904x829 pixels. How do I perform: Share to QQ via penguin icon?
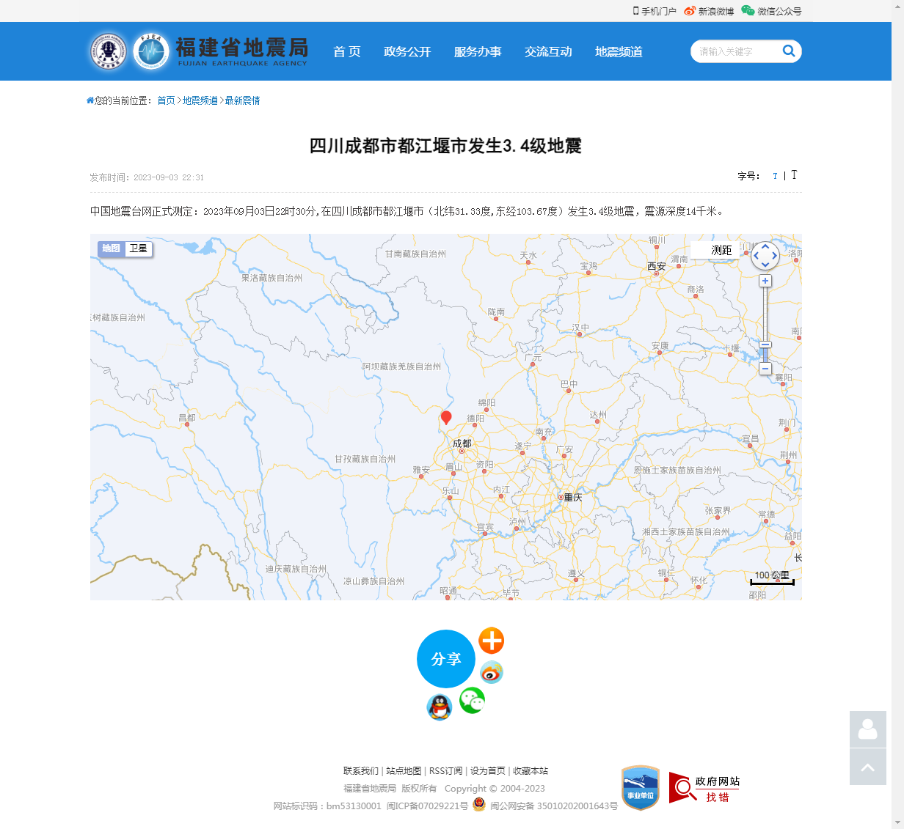coord(440,707)
